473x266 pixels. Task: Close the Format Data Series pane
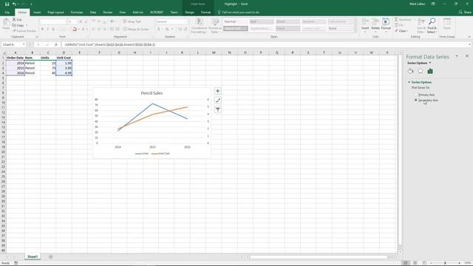coord(467,56)
